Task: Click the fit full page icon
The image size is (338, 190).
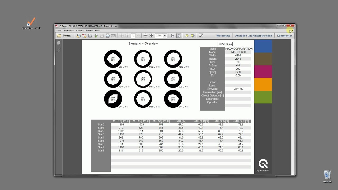Action: tap(179, 36)
